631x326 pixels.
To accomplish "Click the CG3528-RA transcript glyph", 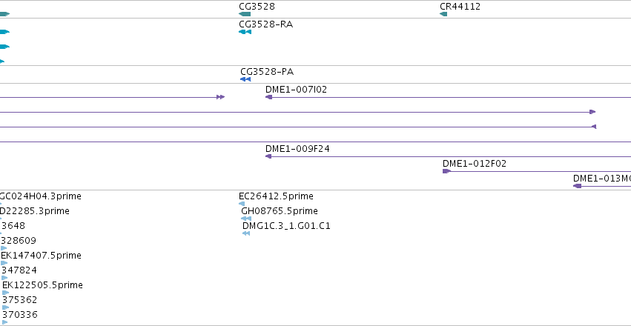I will (x=245, y=32).
